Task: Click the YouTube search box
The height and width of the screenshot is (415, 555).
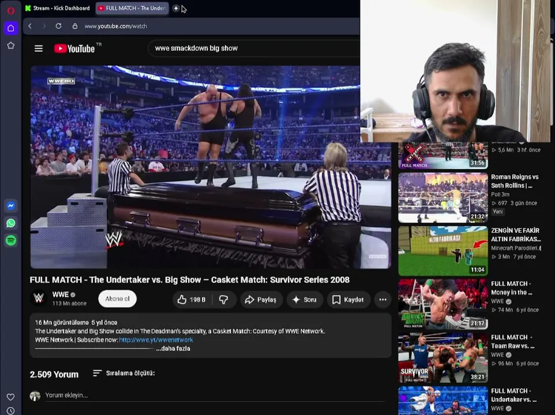Action: [255, 48]
